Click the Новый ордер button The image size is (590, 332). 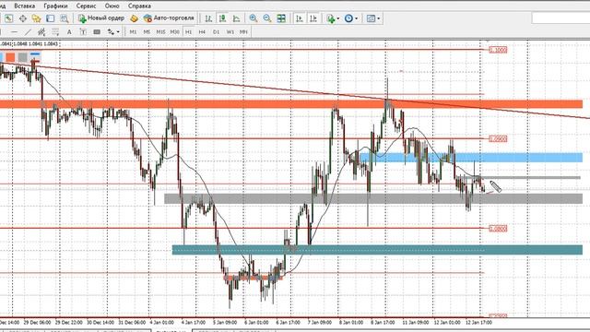[x=101, y=18]
